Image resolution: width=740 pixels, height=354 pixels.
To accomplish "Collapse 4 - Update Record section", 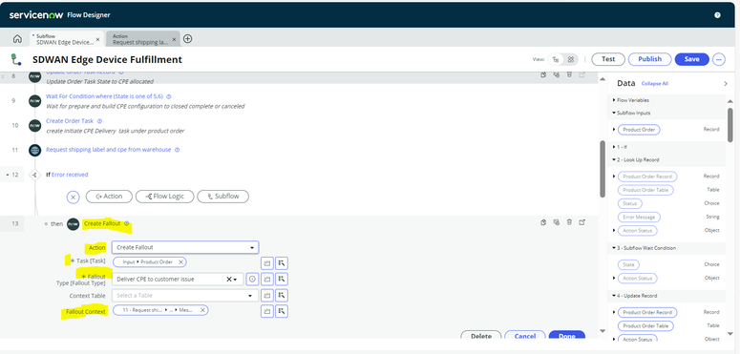I will click(x=614, y=296).
